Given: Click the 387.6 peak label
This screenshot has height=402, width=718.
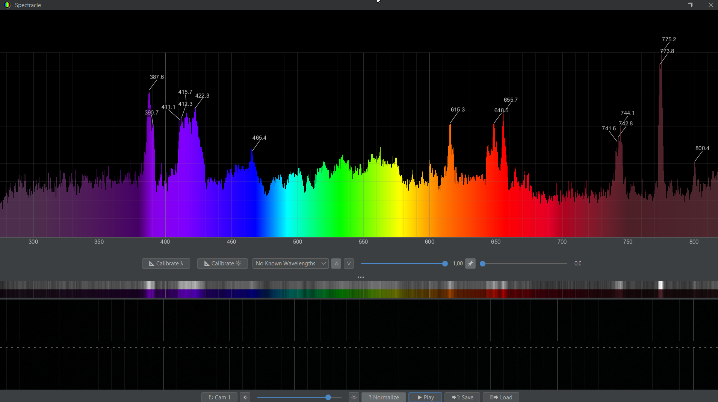Looking at the screenshot, I should tap(157, 77).
